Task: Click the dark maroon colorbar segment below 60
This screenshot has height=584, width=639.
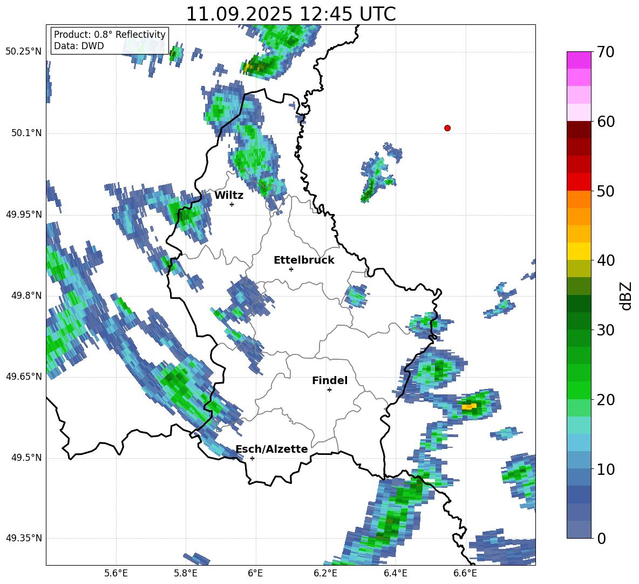Action: 579,130
